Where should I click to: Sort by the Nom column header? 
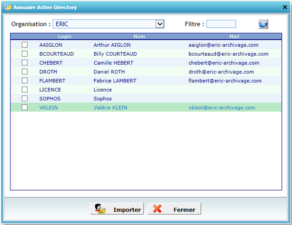click(x=139, y=37)
